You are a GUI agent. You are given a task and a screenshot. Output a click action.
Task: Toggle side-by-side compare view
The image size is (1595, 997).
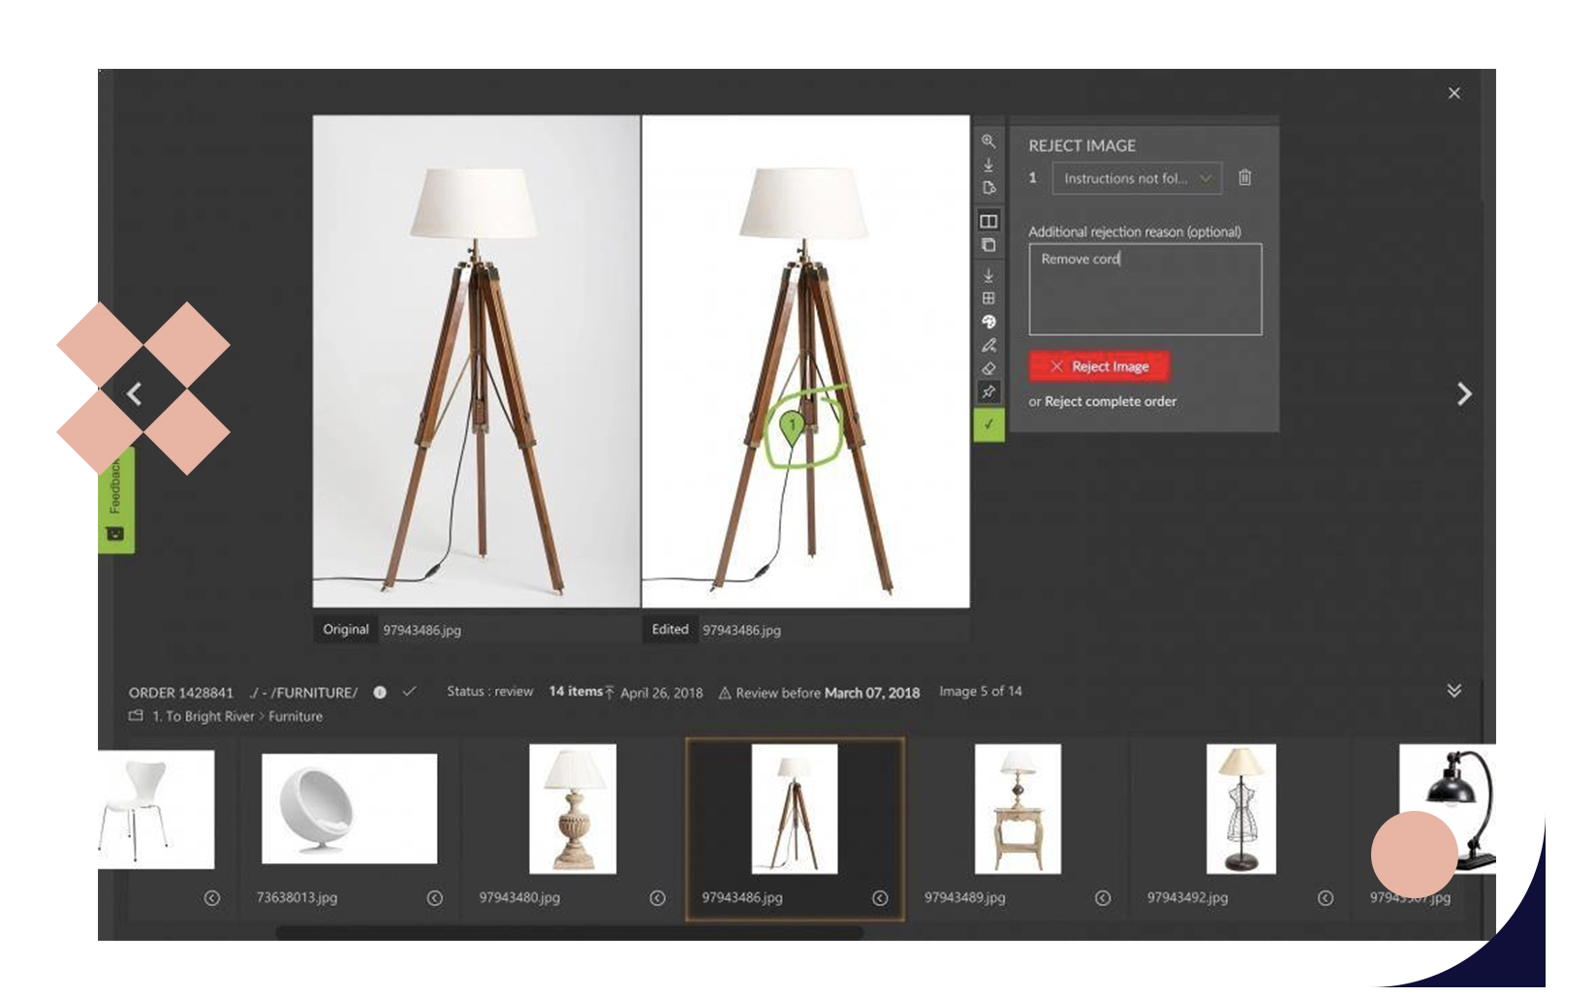click(988, 221)
